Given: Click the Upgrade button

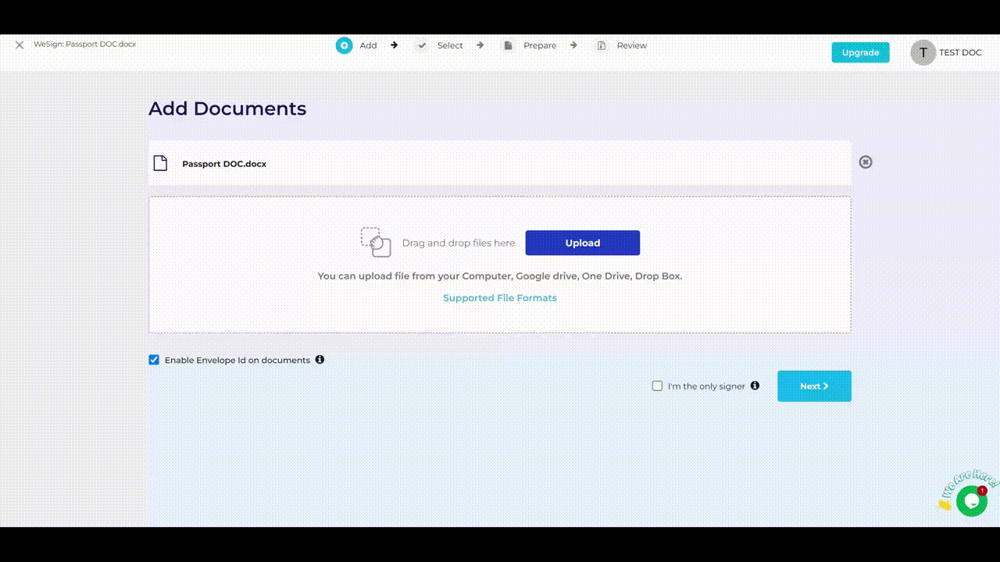Looking at the screenshot, I should pyautogui.click(x=860, y=52).
